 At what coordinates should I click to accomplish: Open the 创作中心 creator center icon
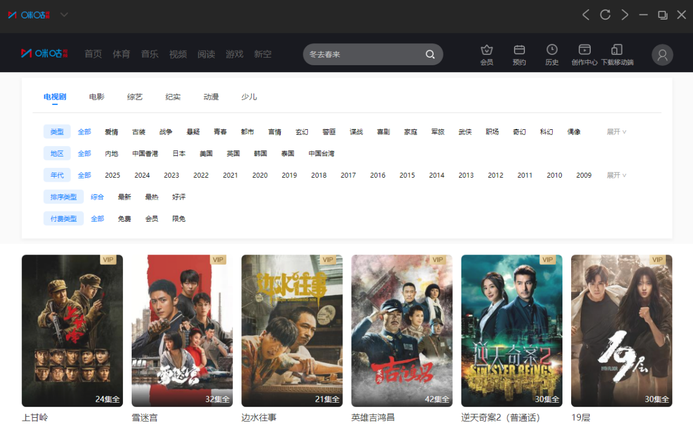(x=584, y=50)
